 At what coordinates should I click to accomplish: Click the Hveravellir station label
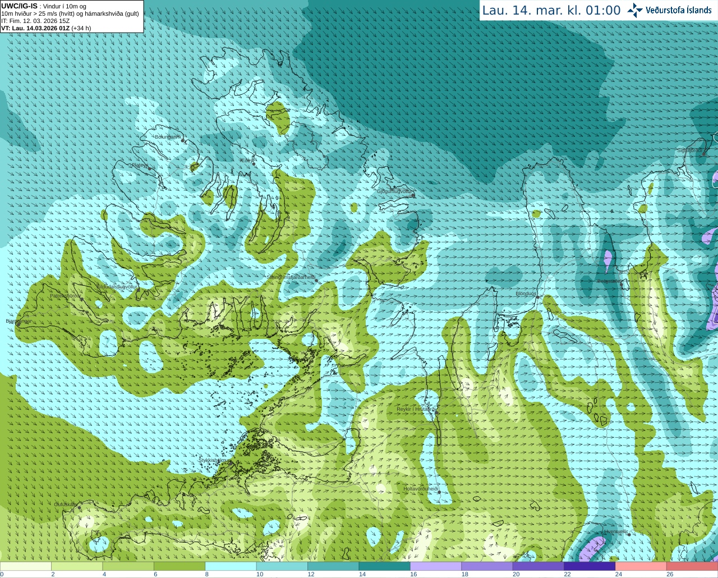coord(616,531)
